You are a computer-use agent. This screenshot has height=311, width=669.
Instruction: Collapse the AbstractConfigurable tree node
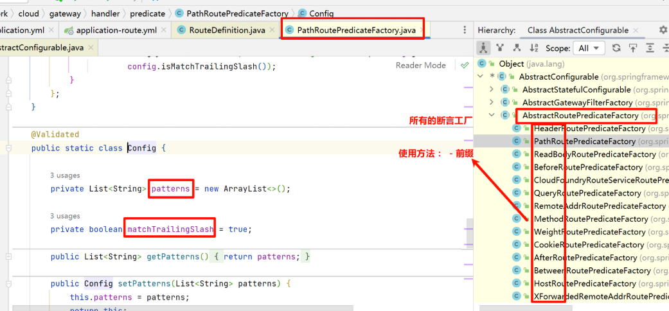[x=481, y=77]
